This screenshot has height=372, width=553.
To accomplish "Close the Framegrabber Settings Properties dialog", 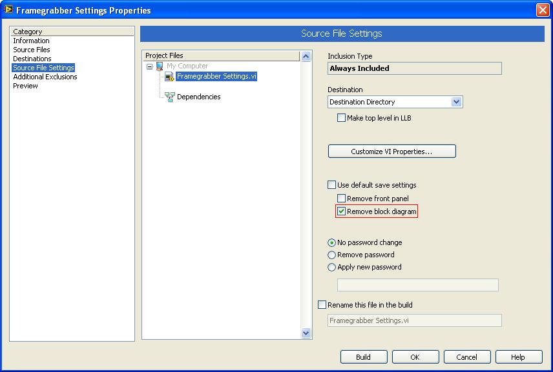I will click(x=543, y=10).
